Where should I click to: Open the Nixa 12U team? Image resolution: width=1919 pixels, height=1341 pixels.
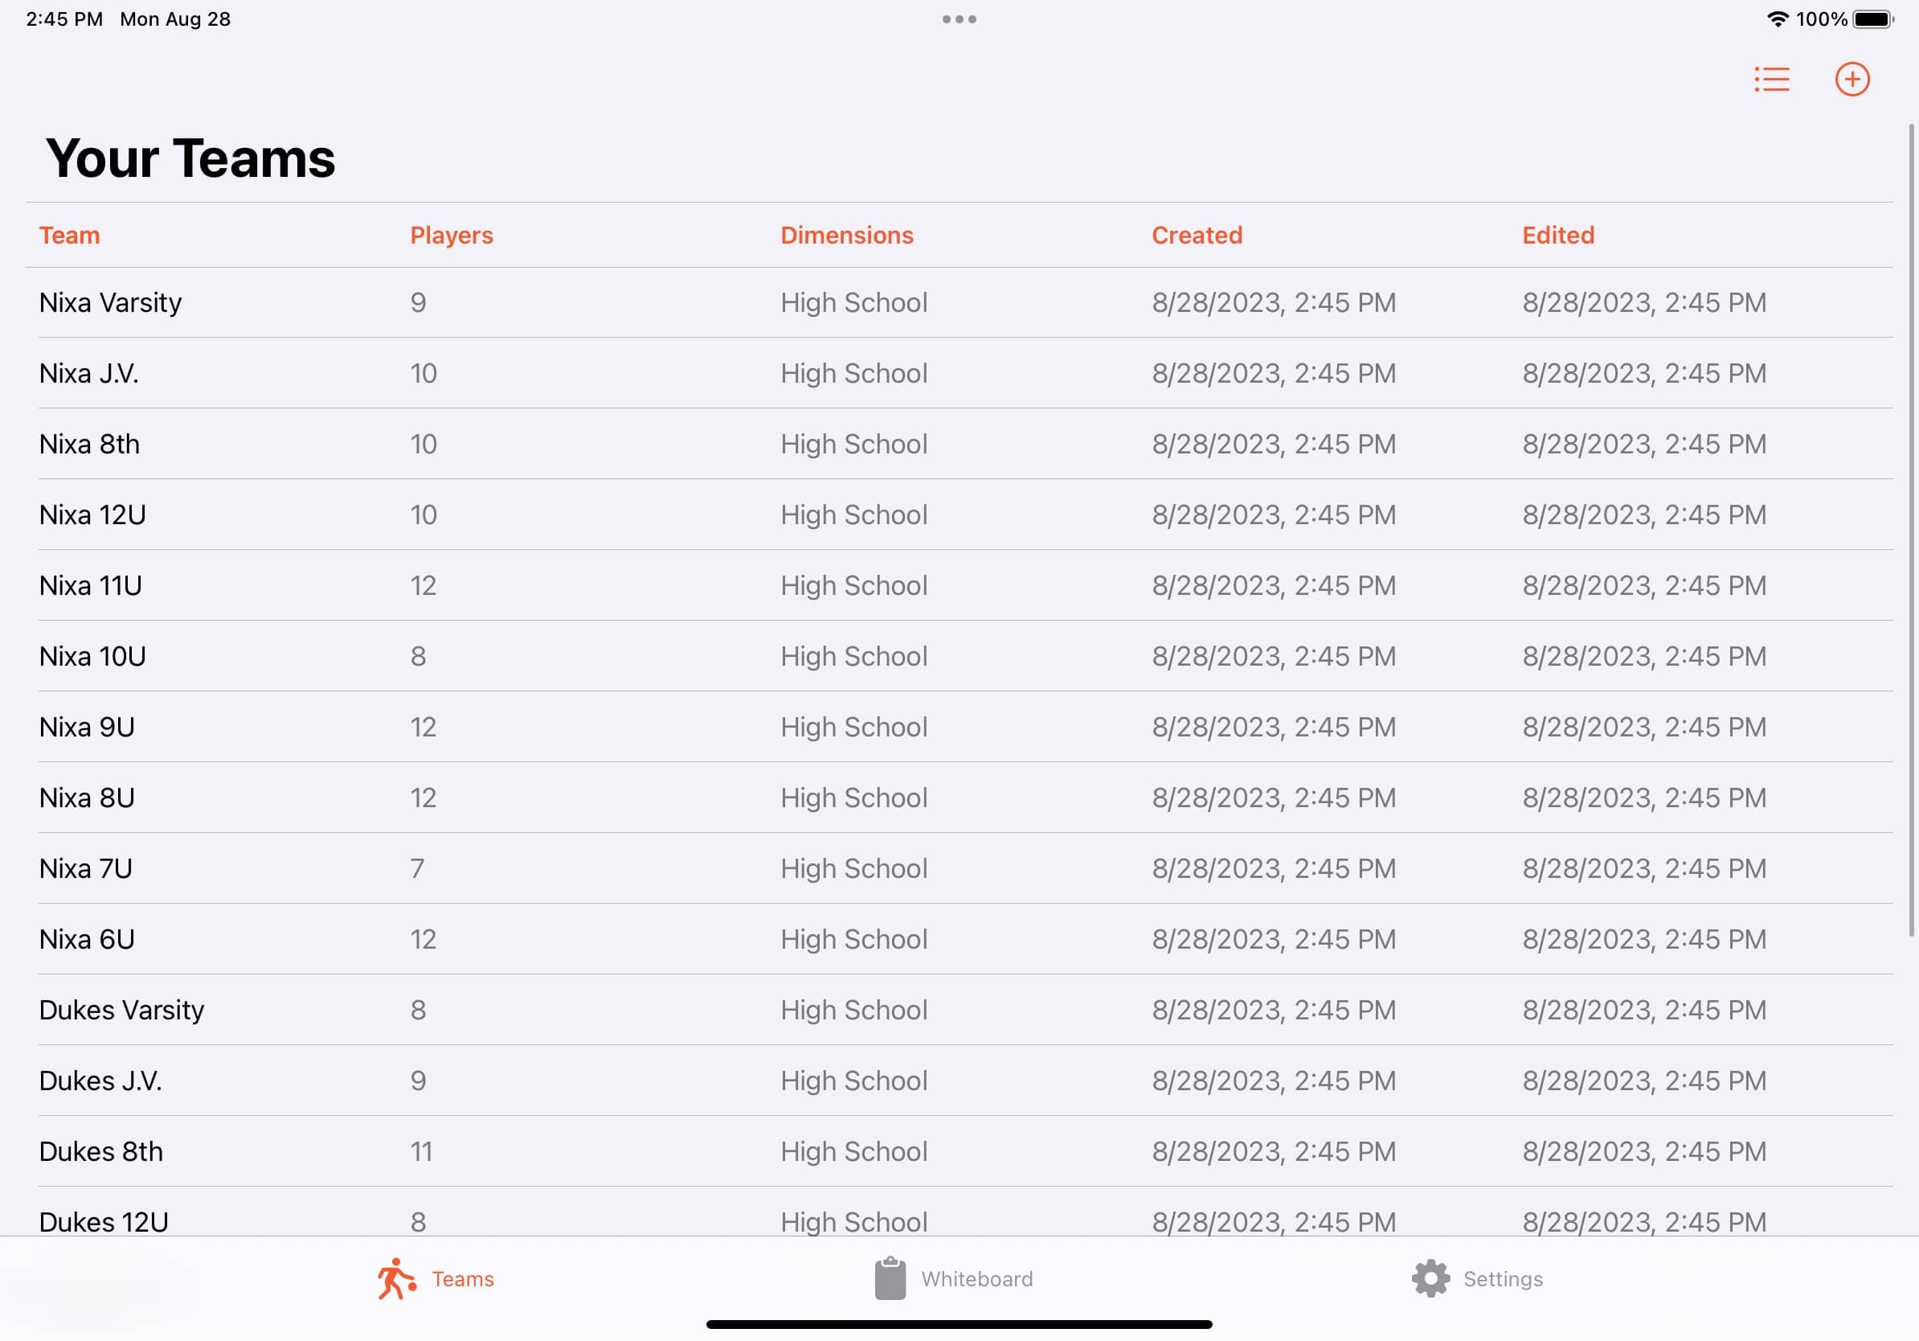point(959,515)
